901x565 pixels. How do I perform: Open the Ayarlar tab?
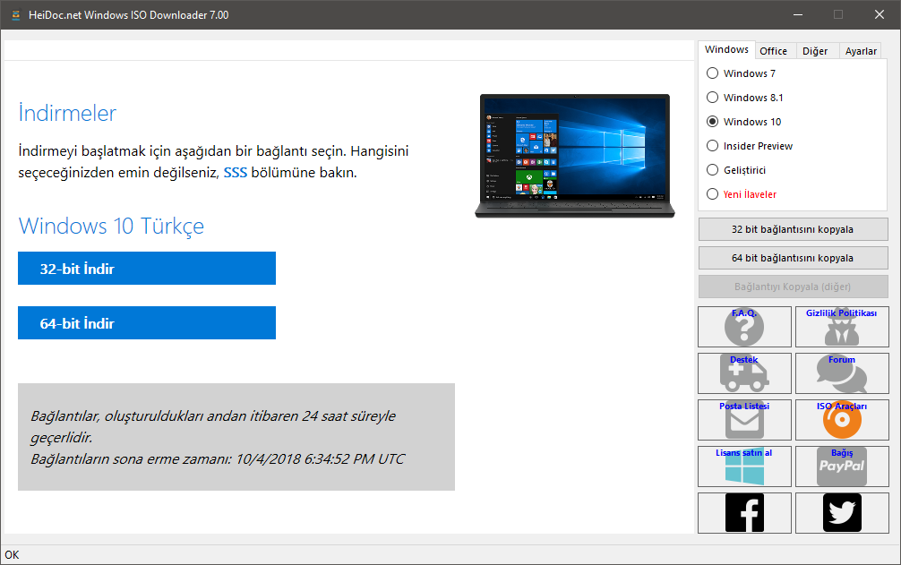point(861,51)
